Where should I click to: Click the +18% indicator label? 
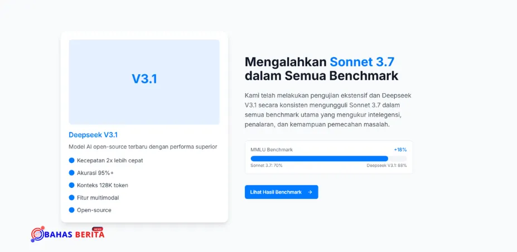400,149
